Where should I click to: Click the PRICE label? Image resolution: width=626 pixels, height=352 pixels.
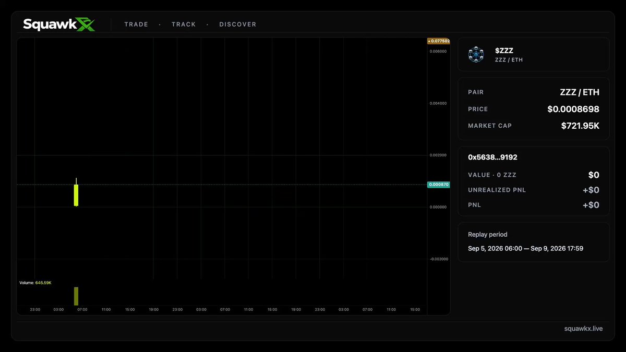[x=478, y=109]
